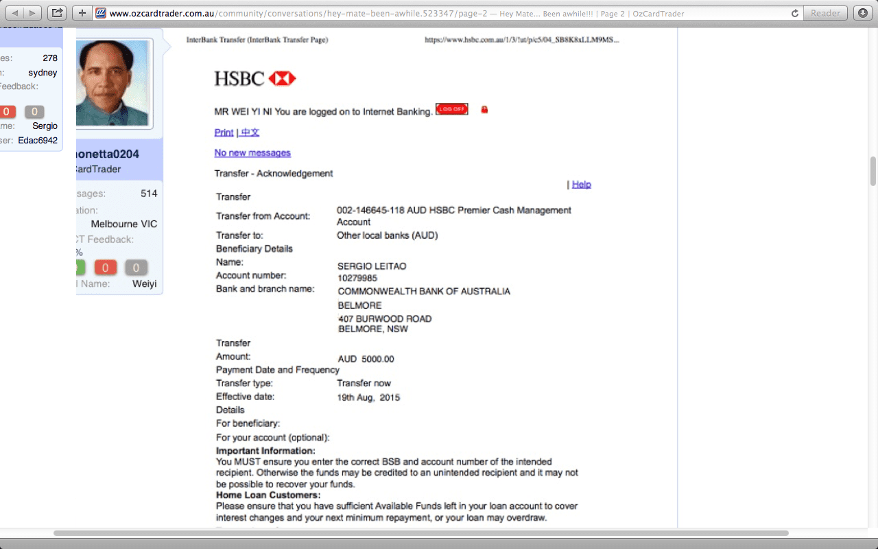Click the username ending onetta0204
The image size is (878, 549).
108,154
